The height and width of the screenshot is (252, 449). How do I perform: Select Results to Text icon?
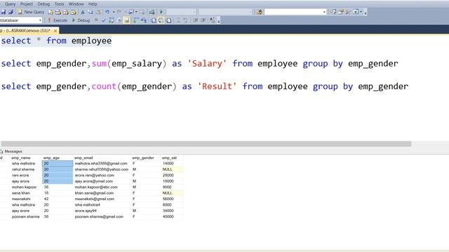(x=154, y=20)
